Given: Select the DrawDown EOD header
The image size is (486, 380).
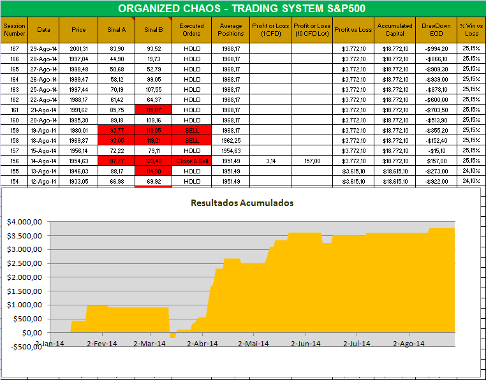Looking at the screenshot, I should [x=436, y=30].
